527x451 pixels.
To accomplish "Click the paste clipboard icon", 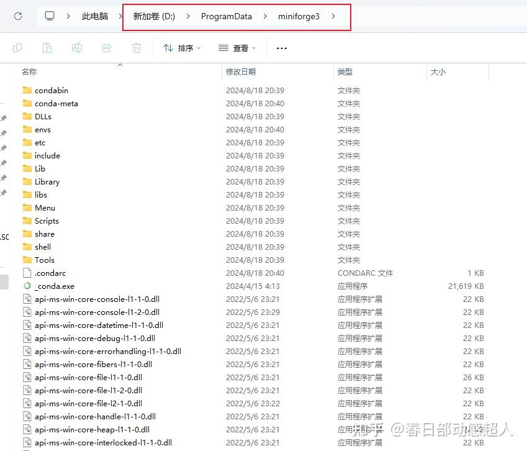I will (47, 48).
